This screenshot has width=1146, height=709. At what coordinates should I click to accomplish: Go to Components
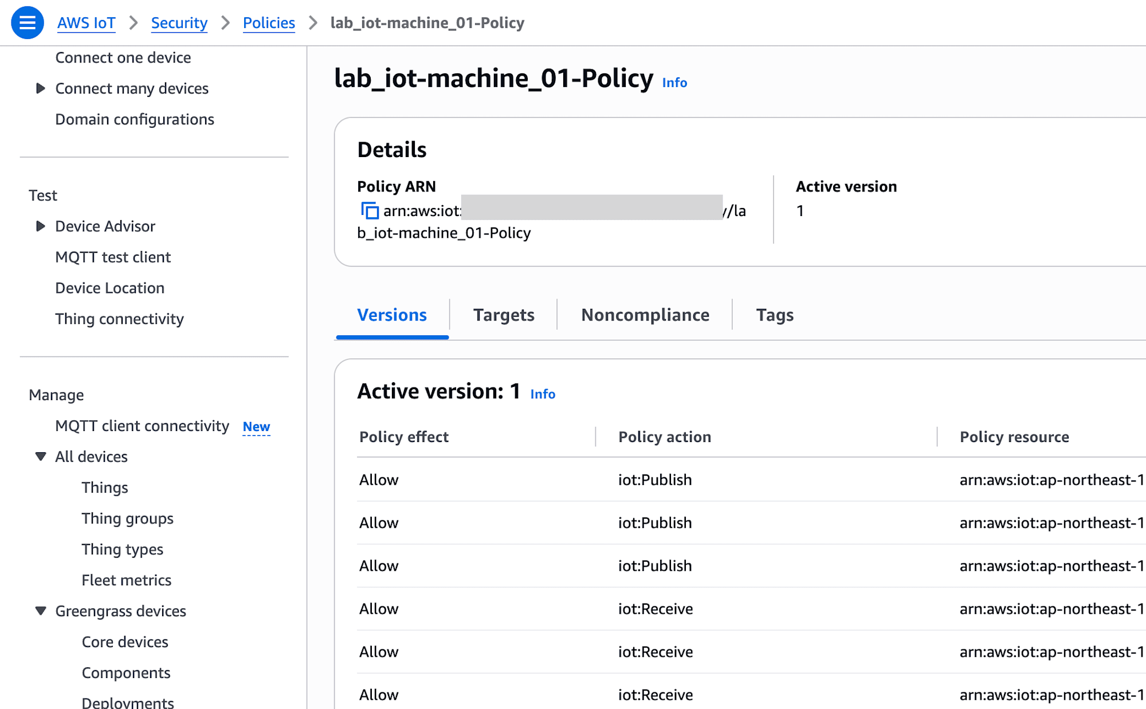[x=126, y=673]
